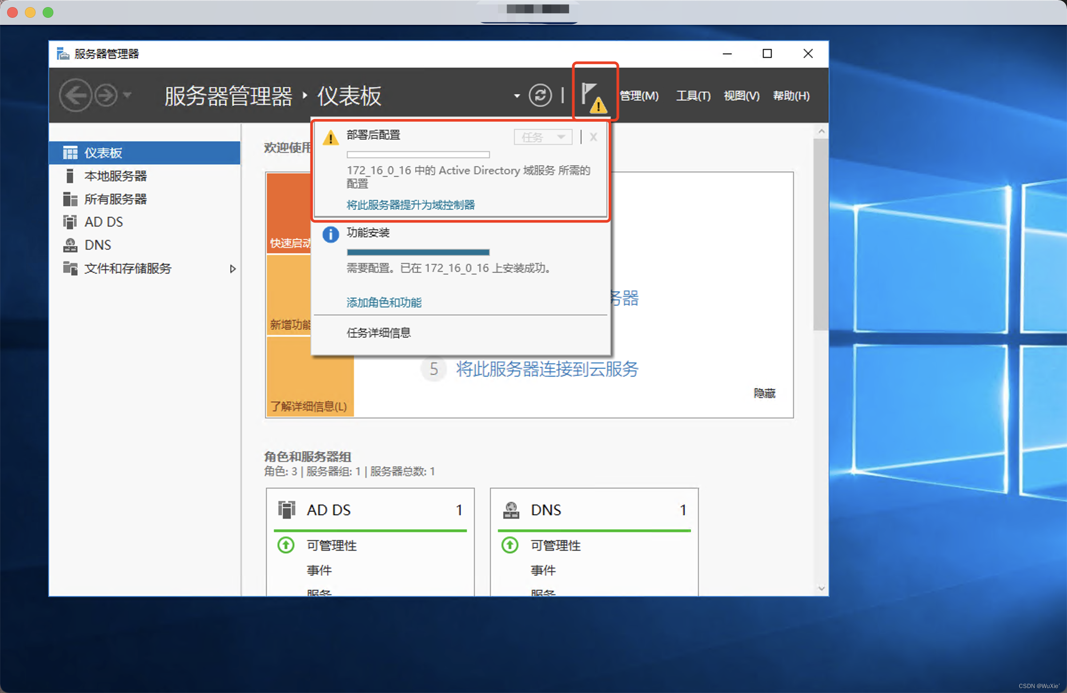Select AD DS in the sidebar
This screenshot has height=693, width=1067.
point(144,222)
